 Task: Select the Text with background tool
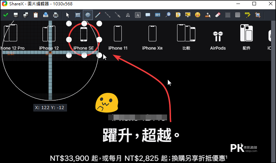tap(138, 15)
